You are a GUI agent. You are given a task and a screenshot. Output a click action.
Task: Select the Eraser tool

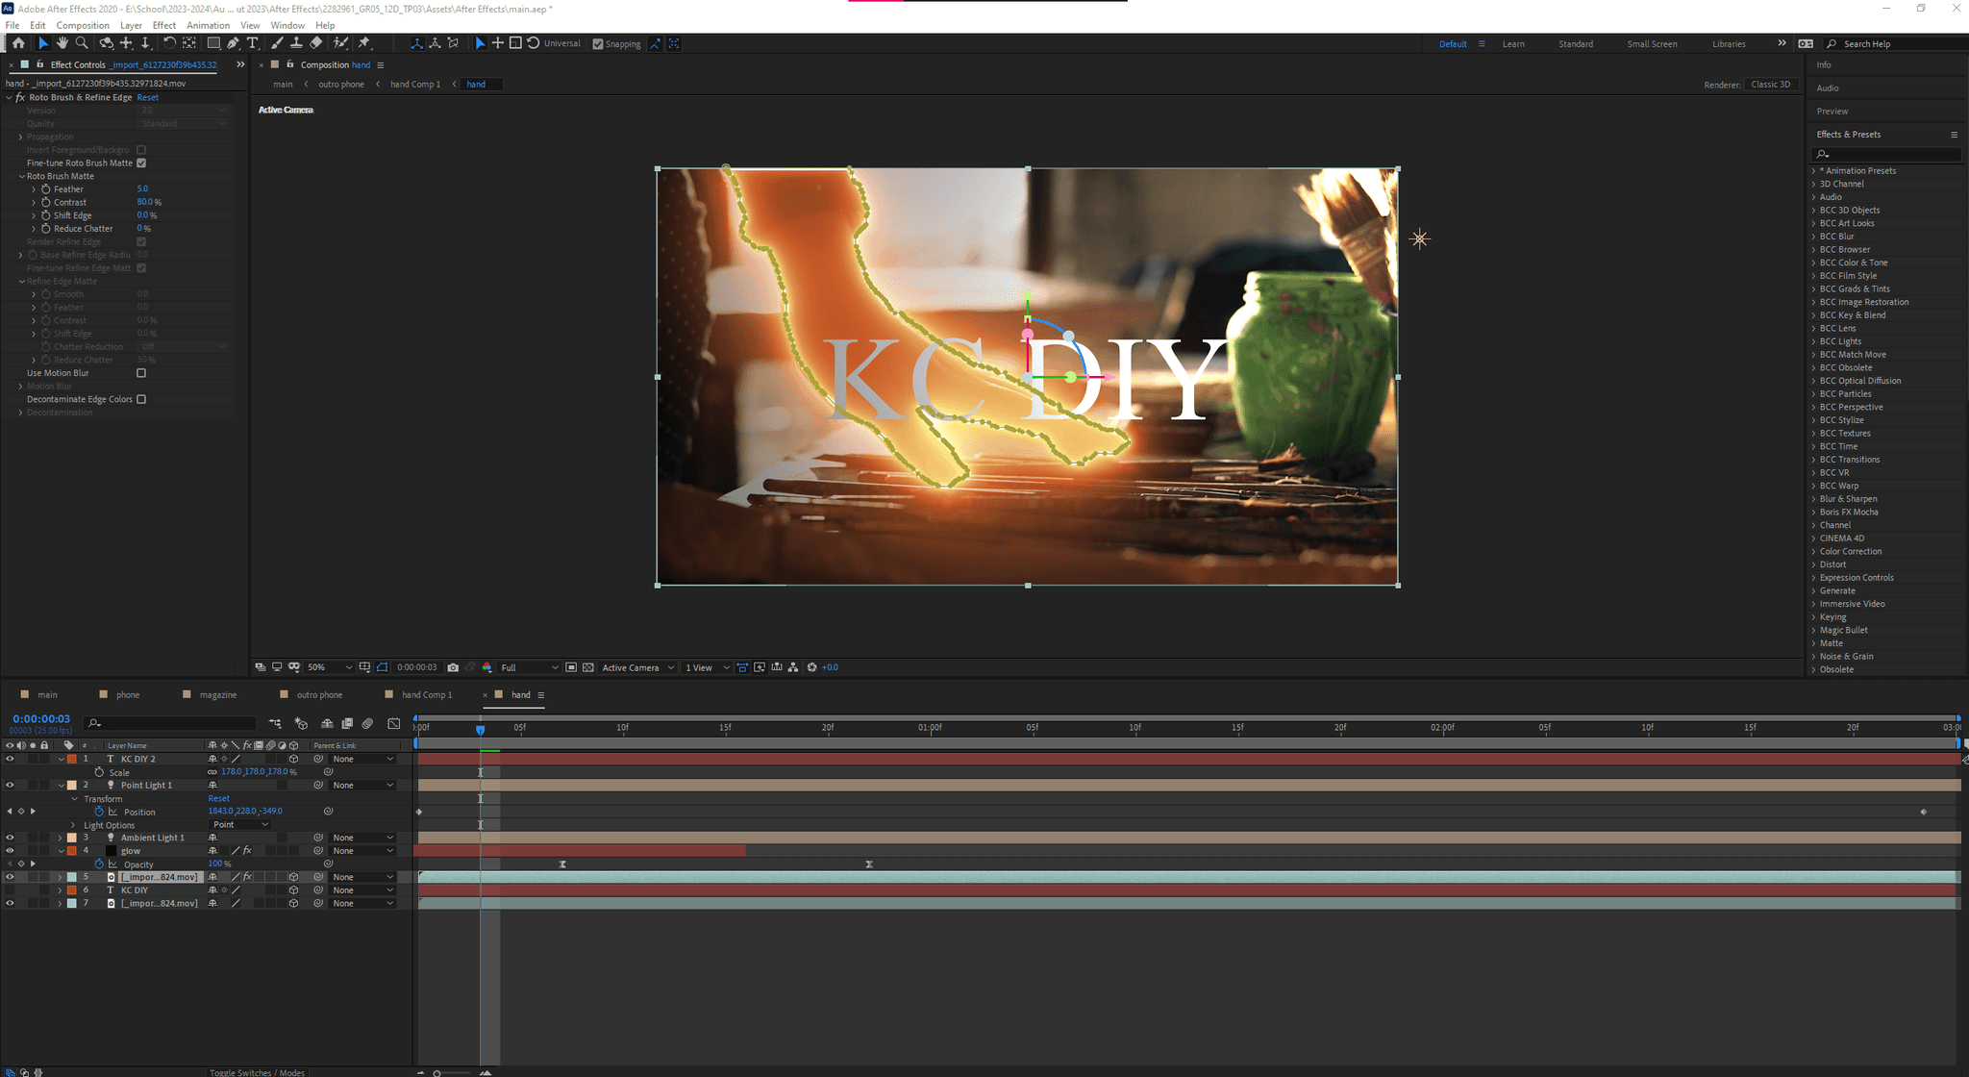coord(316,43)
